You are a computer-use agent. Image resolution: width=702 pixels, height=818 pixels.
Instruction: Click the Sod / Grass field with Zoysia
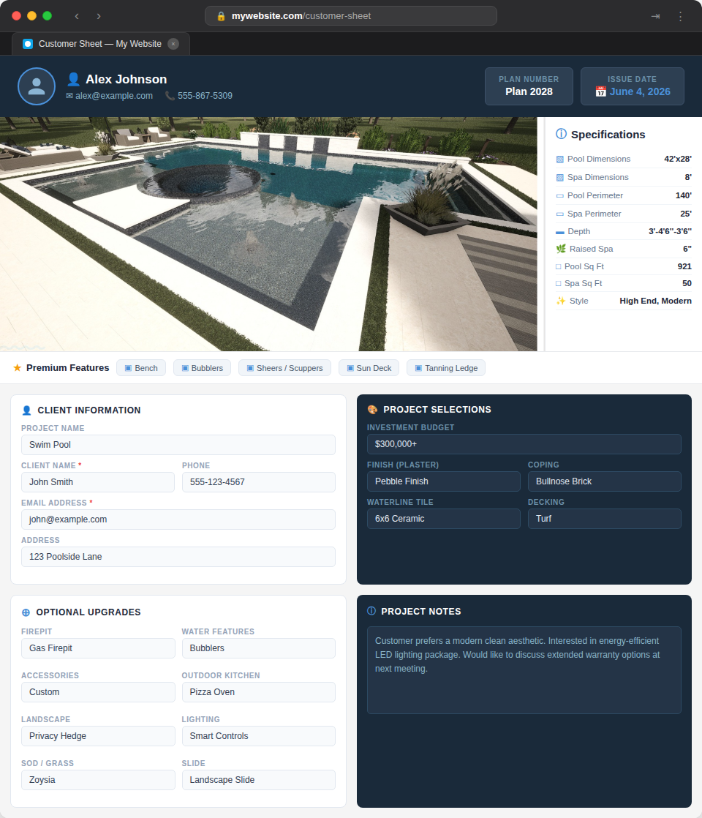[x=98, y=780]
